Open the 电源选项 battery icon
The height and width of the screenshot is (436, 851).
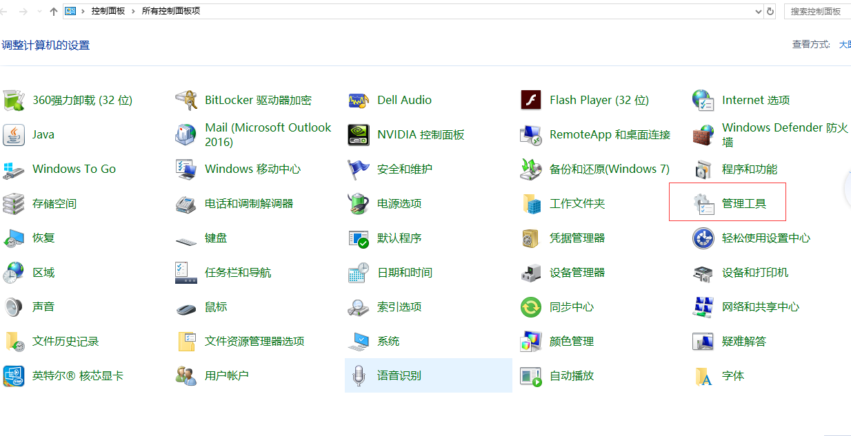tap(359, 203)
